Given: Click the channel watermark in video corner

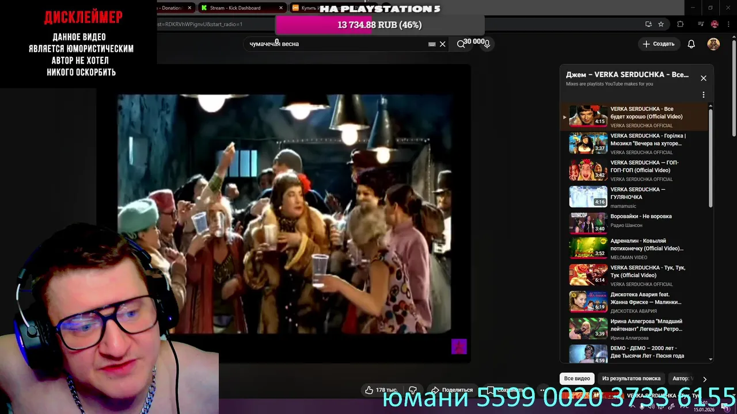Looking at the screenshot, I should point(459,346).
